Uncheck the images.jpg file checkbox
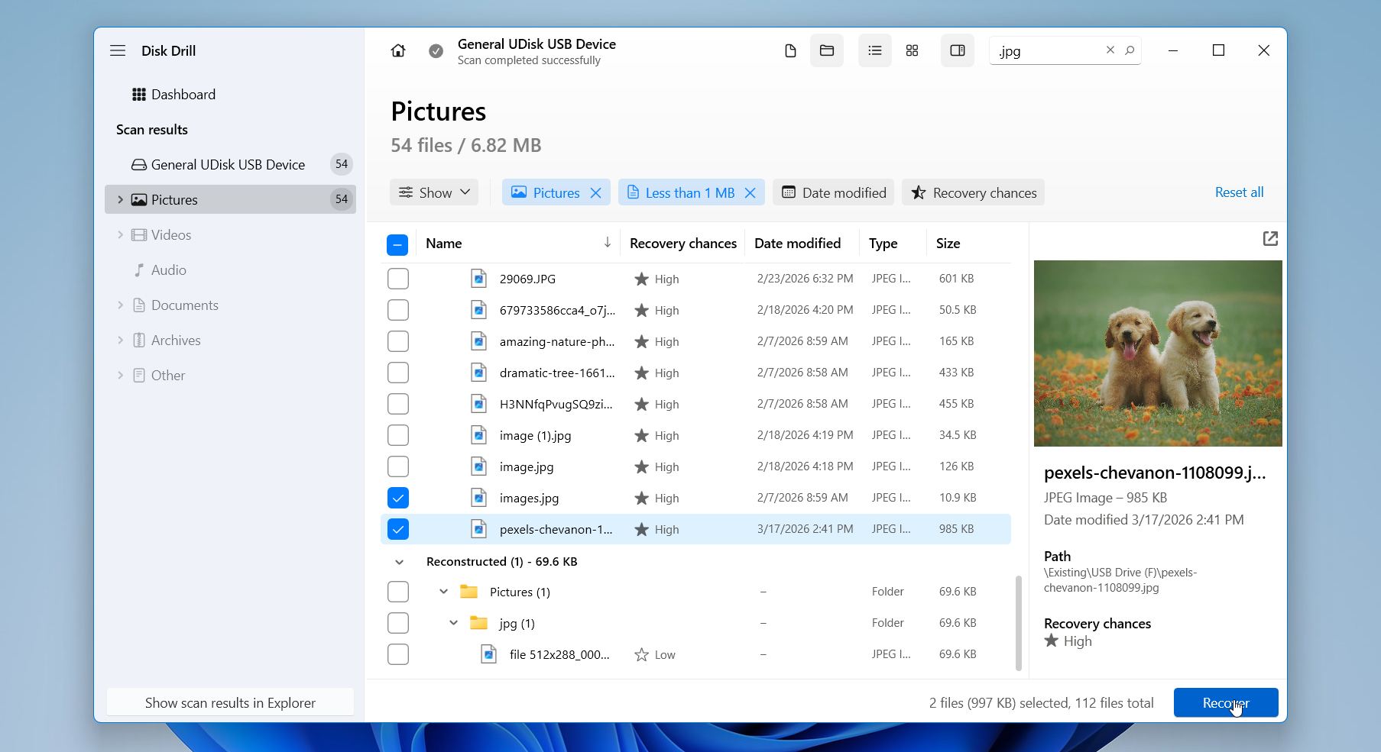1381x752 pixels. pyautogui.click(x=397, y=497)
